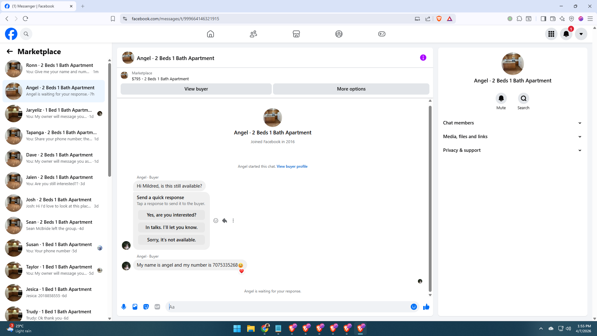The height and width of the screenshot is (336, 597).
Task: Bookmark this page
Action: [113, 19]
